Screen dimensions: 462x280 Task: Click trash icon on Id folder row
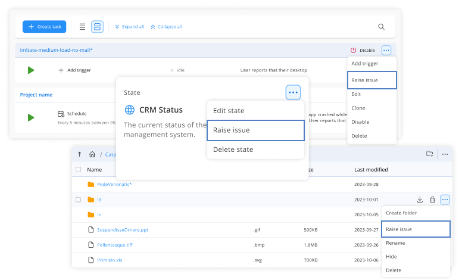click(432, 200)
